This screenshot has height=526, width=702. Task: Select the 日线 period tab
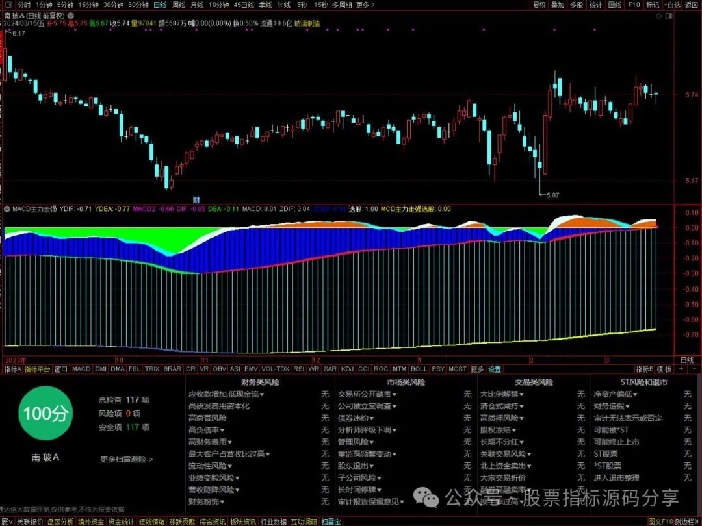point(160,5)
